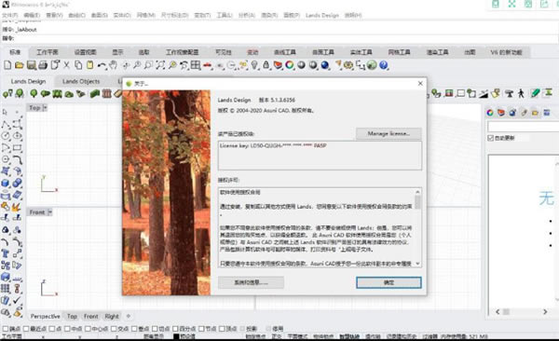Click the light bulb Hide objects icon

click(254, 65)
